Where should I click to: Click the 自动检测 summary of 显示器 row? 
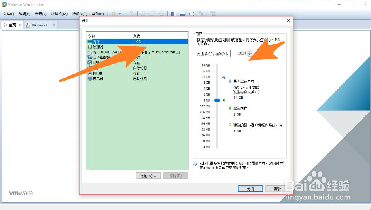140,79
